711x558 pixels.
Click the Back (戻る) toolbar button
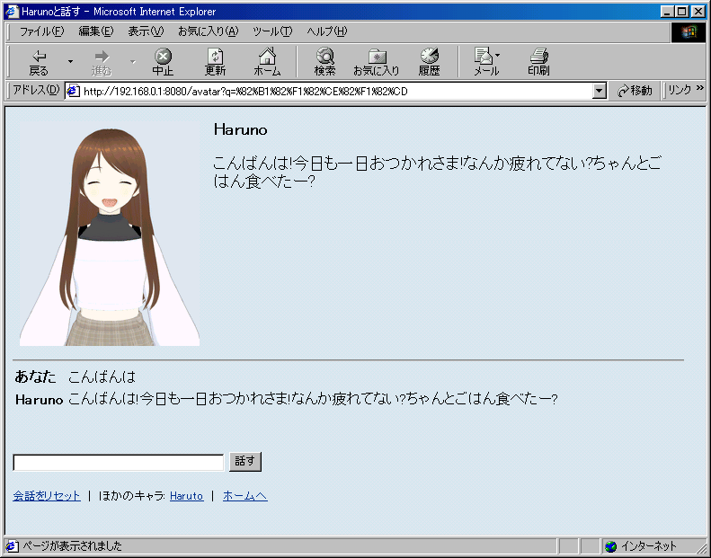[x=39, y=62]
